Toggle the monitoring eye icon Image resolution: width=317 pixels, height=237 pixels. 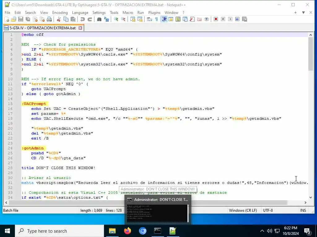[206, 19]
